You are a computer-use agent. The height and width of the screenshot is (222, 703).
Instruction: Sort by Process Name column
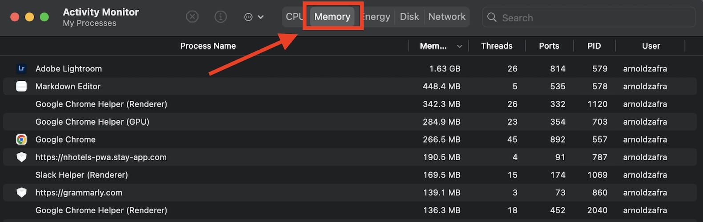(x=208, y=46)
